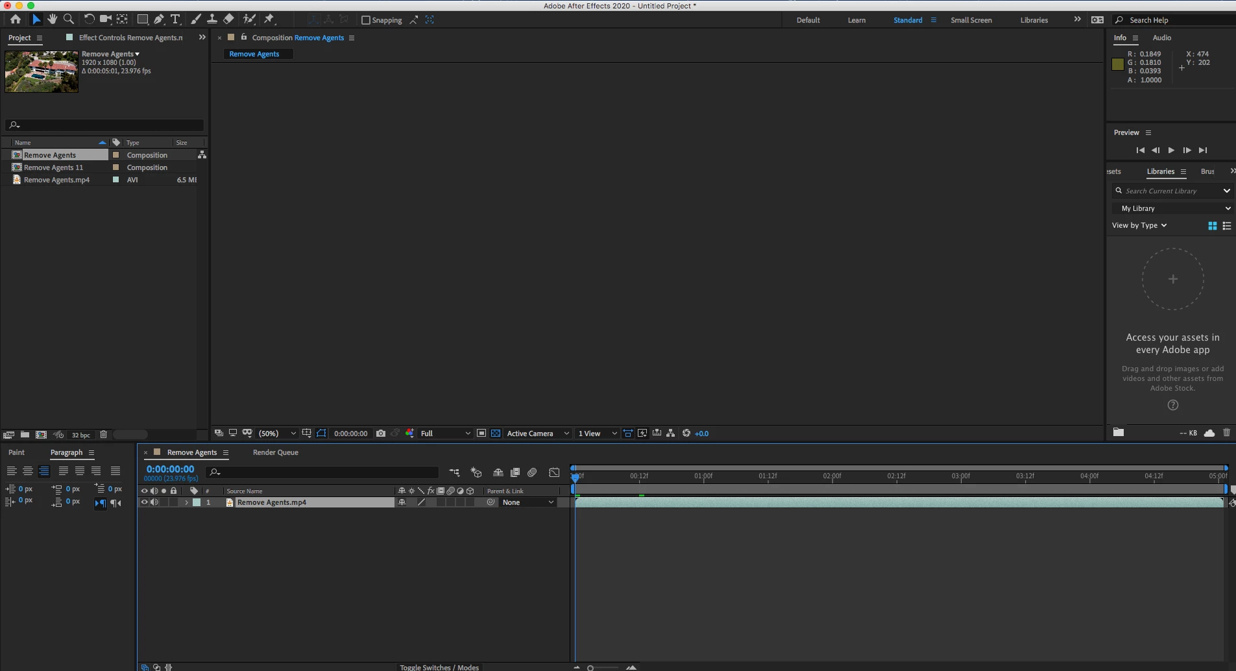
Task: Switch to the Render Queue tab
Action: [x=276, y=452]
